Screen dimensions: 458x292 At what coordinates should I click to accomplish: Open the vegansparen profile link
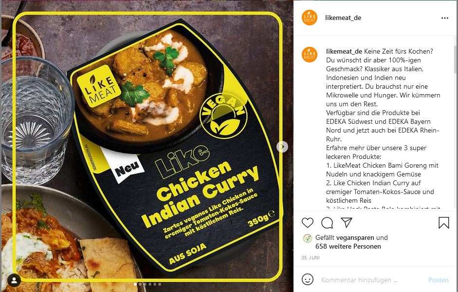(355, 237)
